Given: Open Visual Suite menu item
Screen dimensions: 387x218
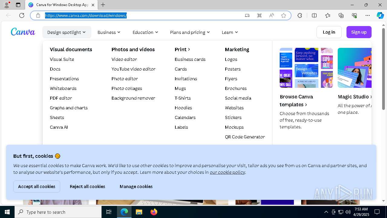Looking at the screenshot, I should pyautogui.click(x=62, y=59).
